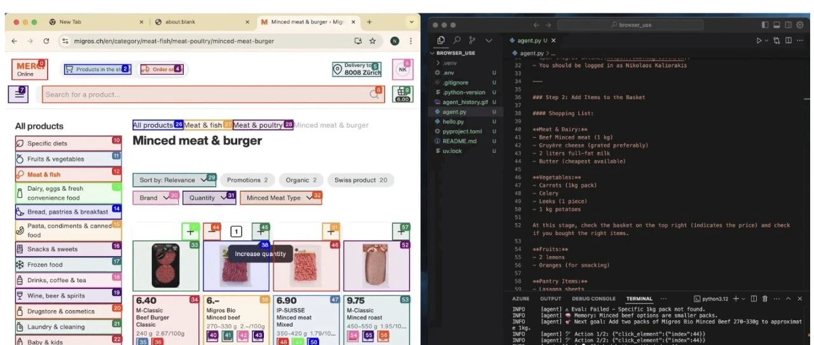Select the agent.py editor tab
The image size is (814, 345).
tap(532, 41)
